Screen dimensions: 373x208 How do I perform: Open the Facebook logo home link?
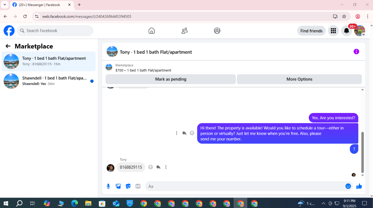(x=9, y=31)
